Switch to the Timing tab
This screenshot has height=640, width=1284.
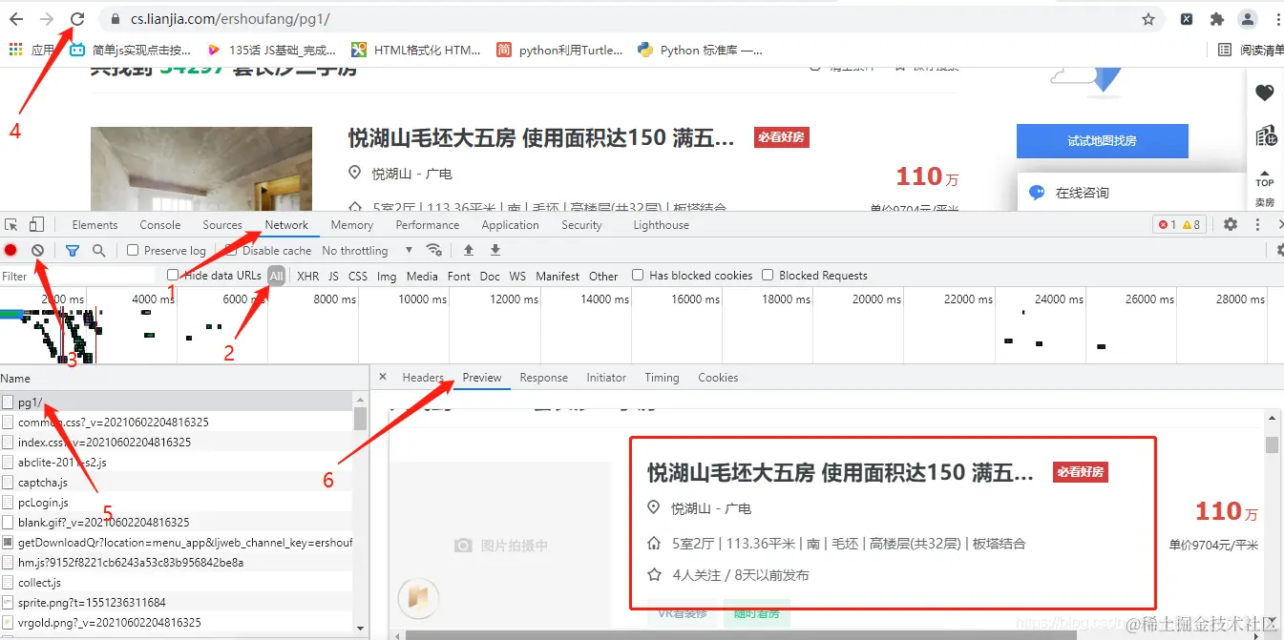pyautogui.click(x=662, y=377)
